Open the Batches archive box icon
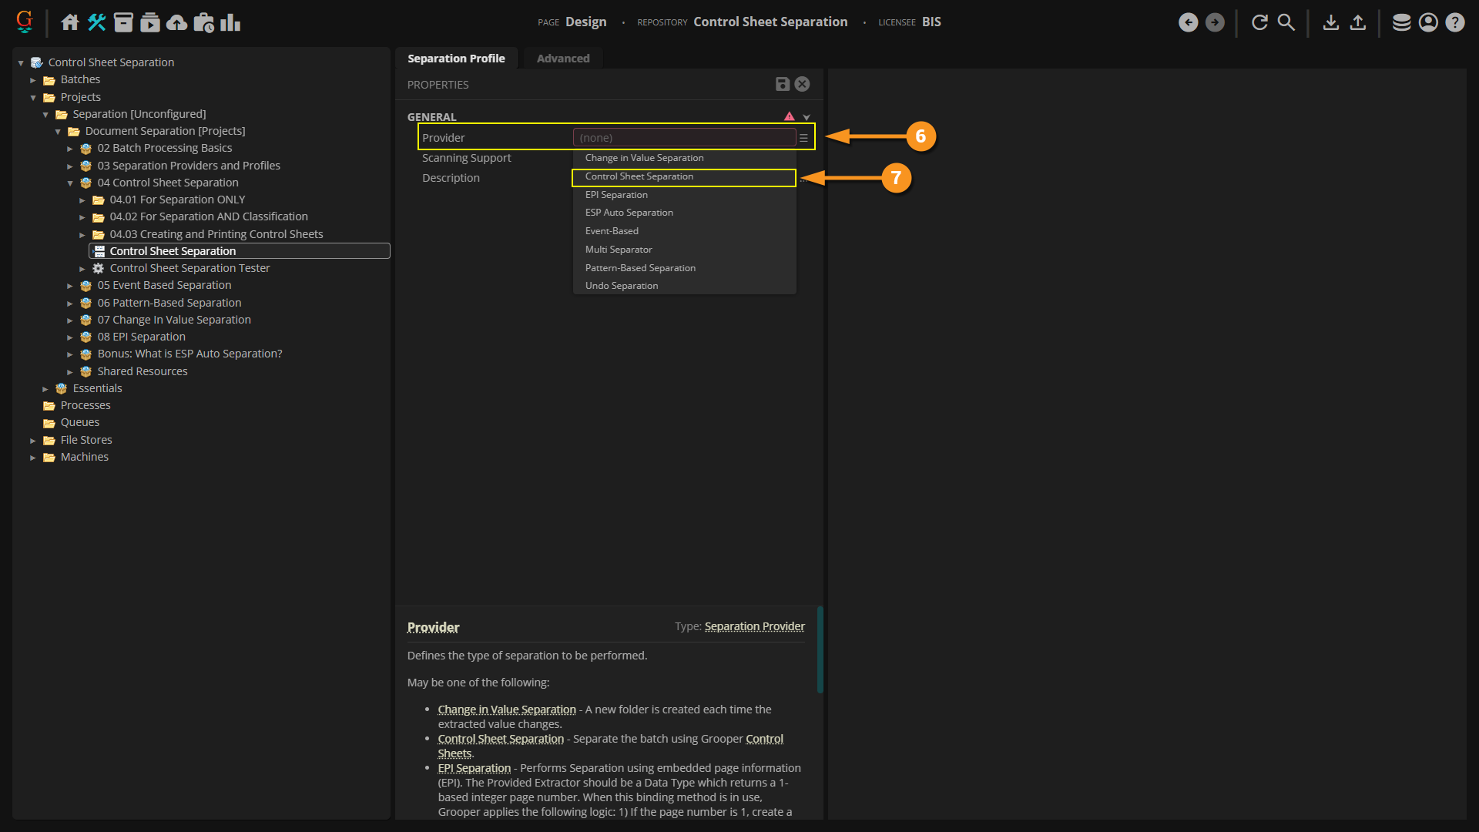Image resolution: width=1479 pixels, height=832 pixels. [x=123, y=22]
